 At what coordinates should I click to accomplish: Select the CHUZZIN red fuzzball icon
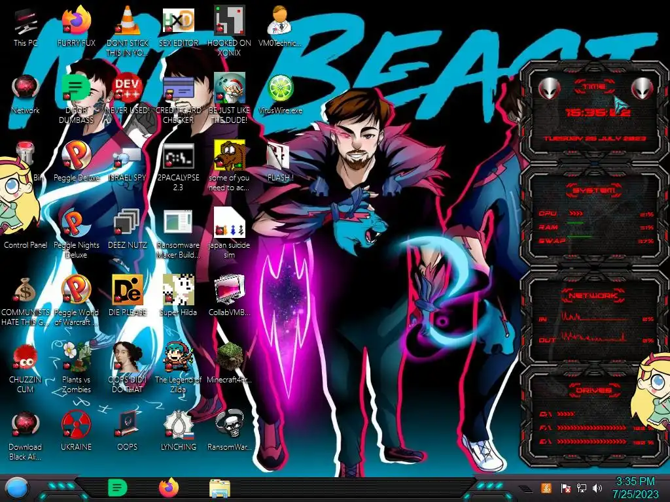[x=26, y=368]
